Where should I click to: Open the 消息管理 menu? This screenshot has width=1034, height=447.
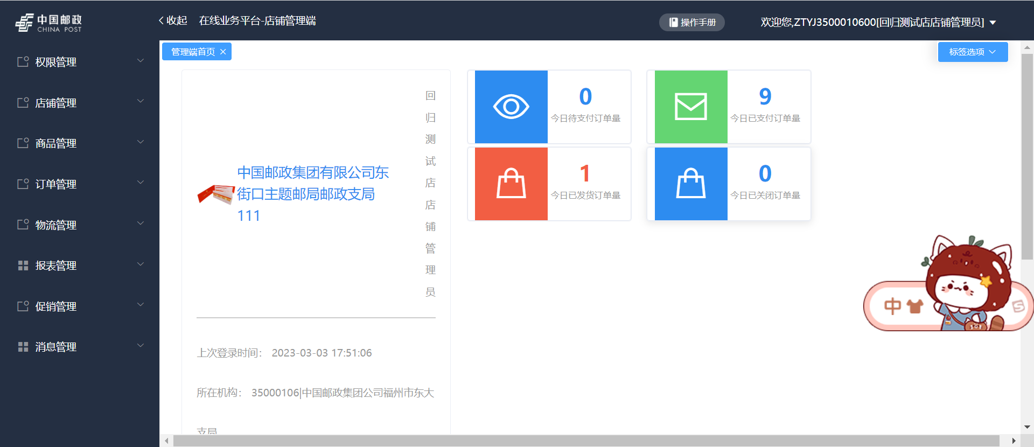click(80, 346)
